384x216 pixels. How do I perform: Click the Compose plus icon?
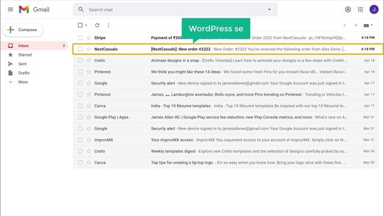coord(11,29)
